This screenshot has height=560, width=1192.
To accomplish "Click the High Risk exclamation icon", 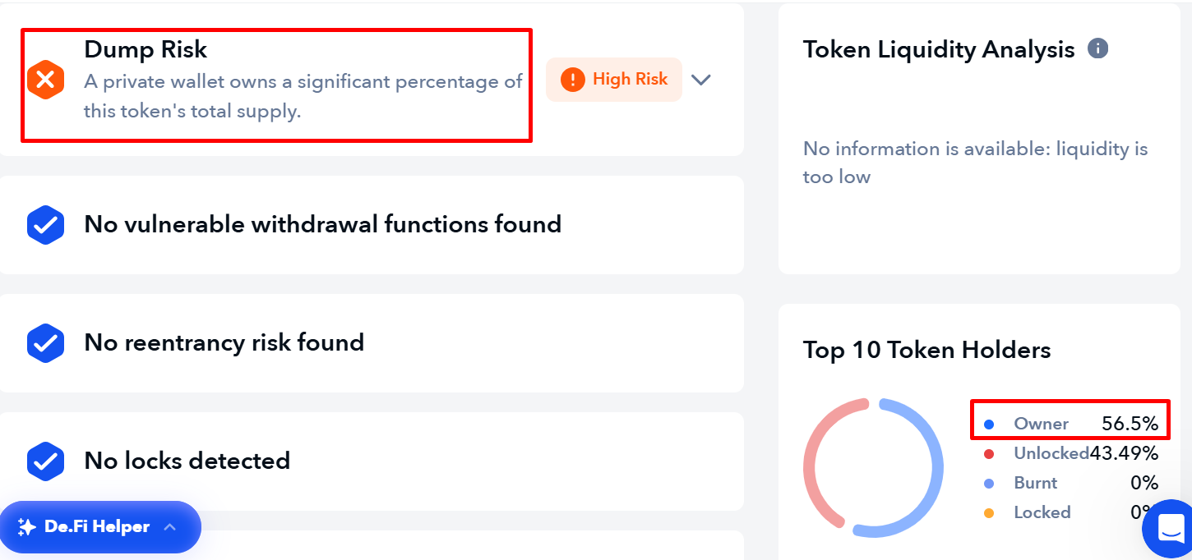I will (572, 80).
